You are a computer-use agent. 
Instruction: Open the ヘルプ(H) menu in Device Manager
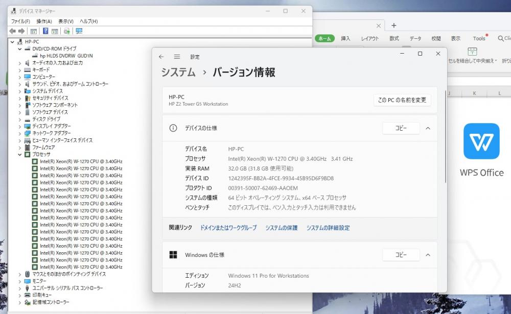click(88, 21)
